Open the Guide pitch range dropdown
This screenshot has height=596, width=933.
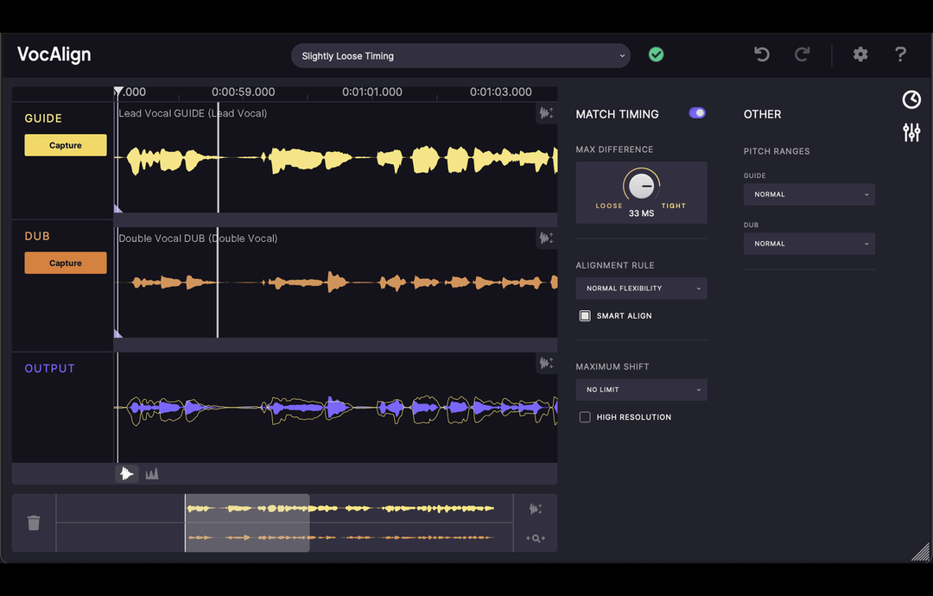pos(809,194)
